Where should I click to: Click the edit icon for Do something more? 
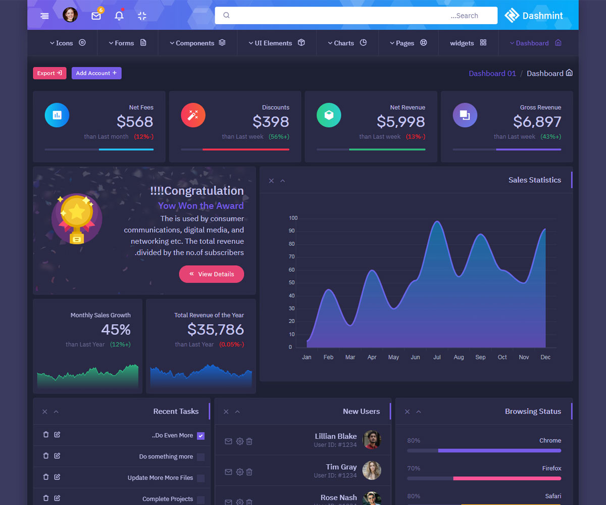pos(57,456)
